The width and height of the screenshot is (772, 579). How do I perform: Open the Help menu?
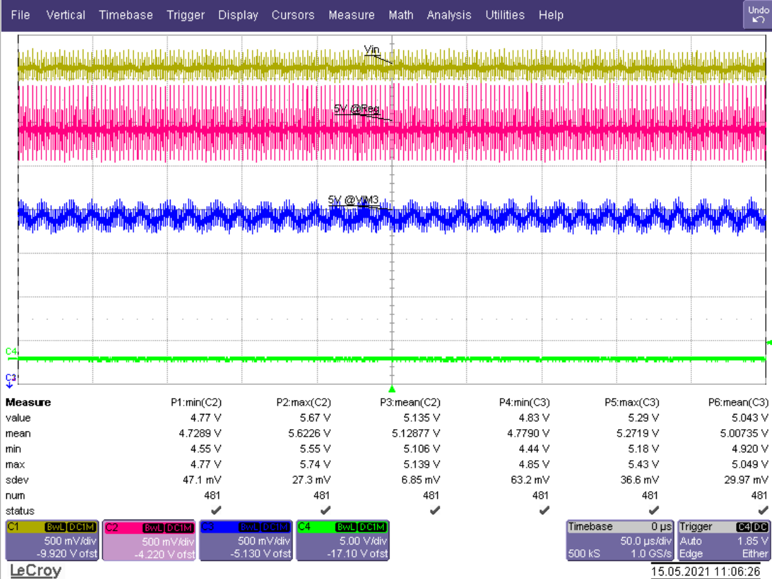click(551, 15)
